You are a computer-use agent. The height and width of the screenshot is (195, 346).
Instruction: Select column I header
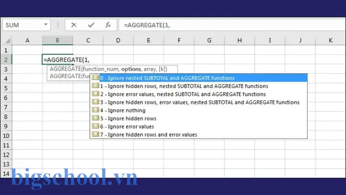tap(270, 40)
